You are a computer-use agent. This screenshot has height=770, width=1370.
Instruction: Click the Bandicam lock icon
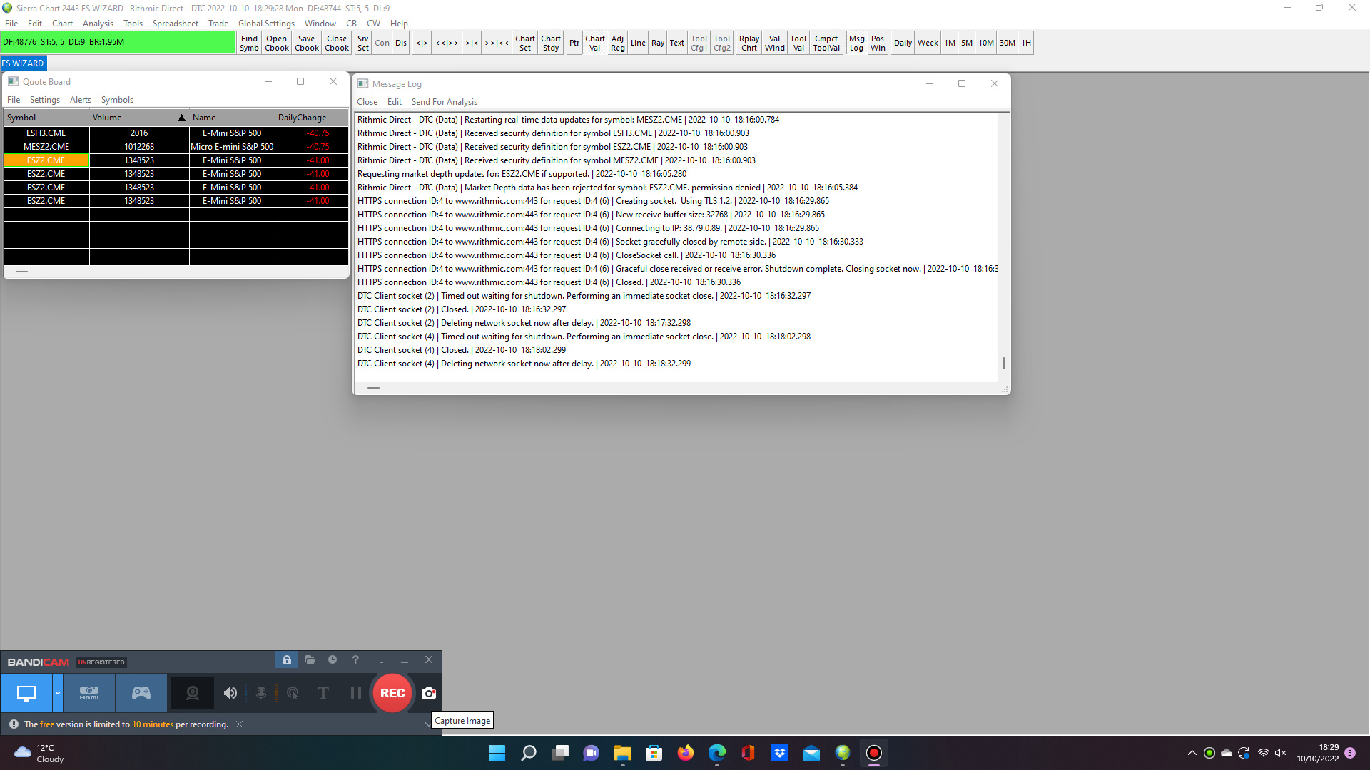[287, 660]
